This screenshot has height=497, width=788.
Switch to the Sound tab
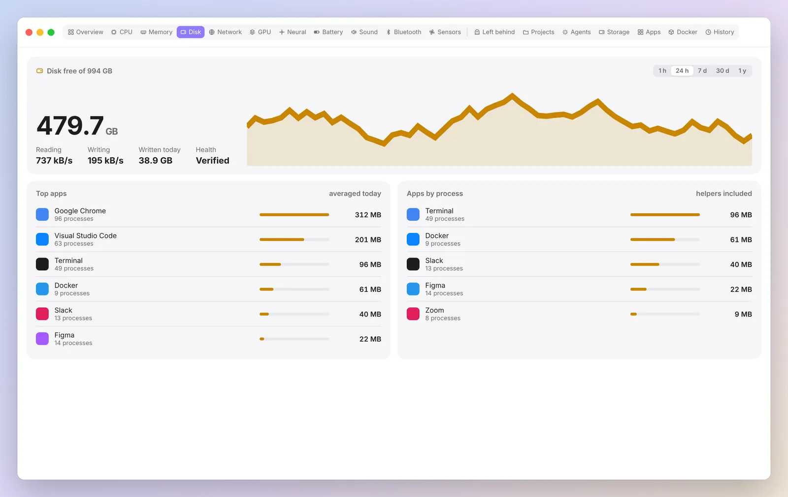click(x=364, y=32)
